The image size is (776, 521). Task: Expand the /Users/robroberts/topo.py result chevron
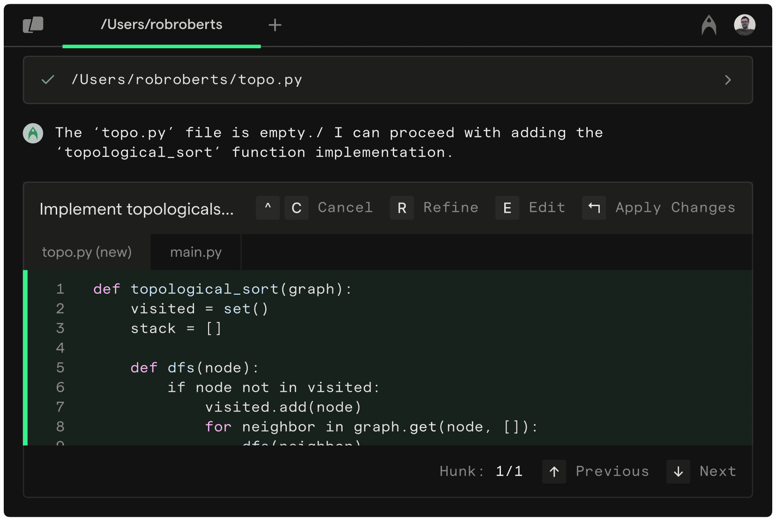click(x=728, y=80)
